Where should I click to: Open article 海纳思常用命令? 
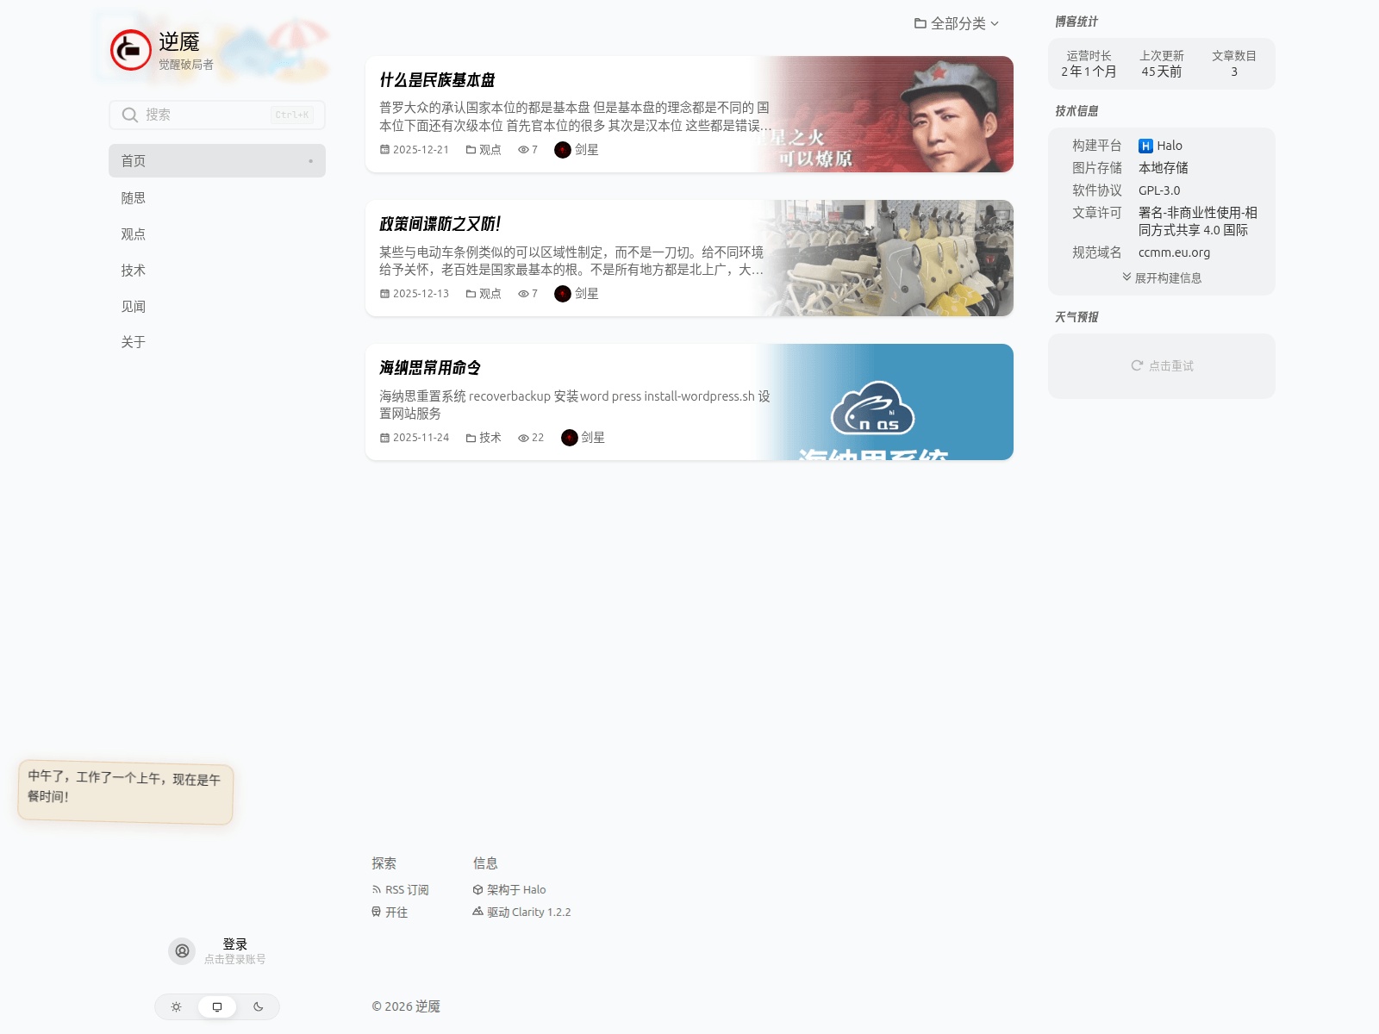point(430,368)
